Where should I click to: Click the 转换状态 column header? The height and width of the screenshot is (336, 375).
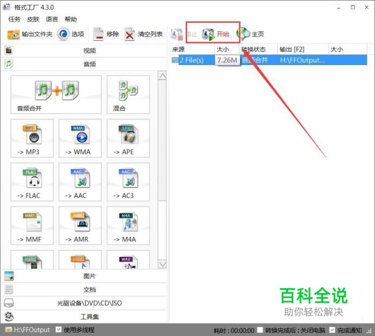tap(258, 49)
